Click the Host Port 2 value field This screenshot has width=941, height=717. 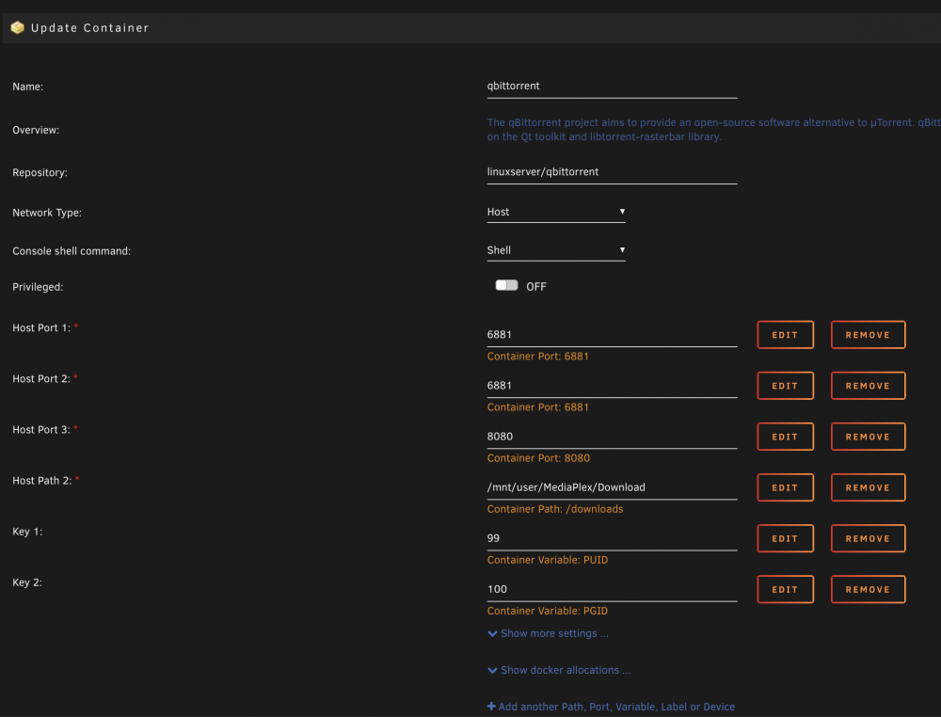pyautogui.click(x=612, y=386)
